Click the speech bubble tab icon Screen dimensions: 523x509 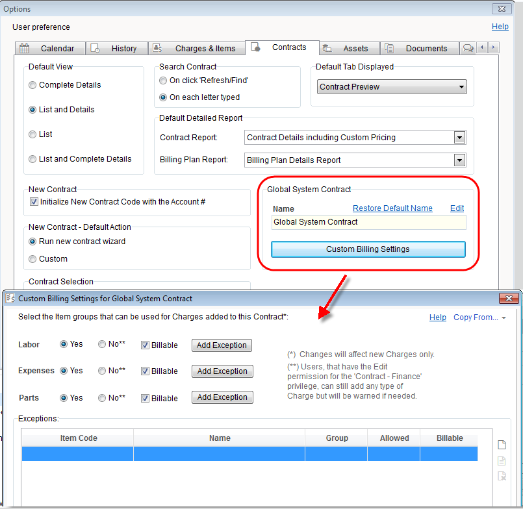click(x=467, y=48)
